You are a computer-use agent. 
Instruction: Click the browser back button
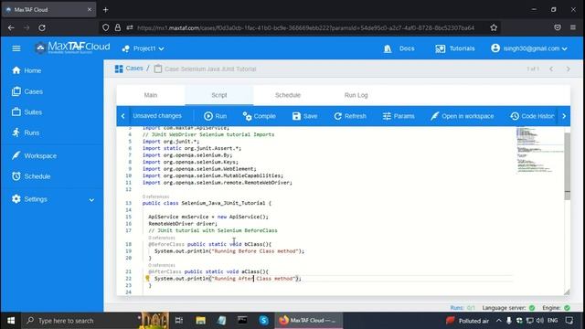coord(11,27)
